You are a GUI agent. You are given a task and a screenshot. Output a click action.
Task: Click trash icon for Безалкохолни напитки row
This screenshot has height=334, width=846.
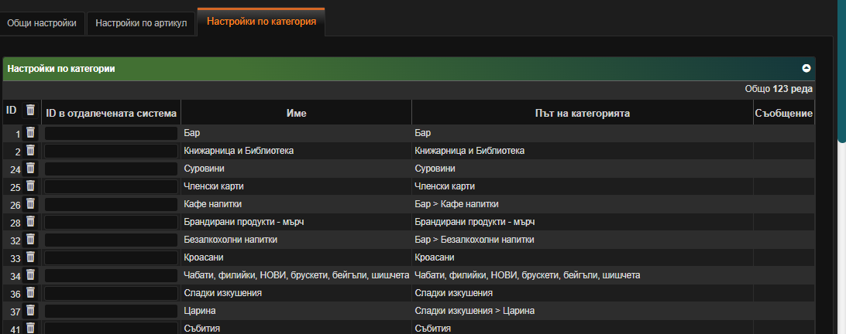(30, 239)
